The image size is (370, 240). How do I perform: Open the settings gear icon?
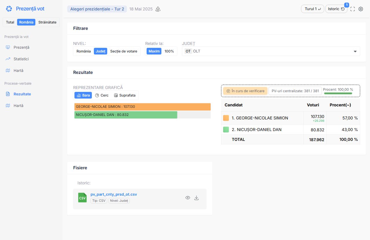click(x=361, y=9)
